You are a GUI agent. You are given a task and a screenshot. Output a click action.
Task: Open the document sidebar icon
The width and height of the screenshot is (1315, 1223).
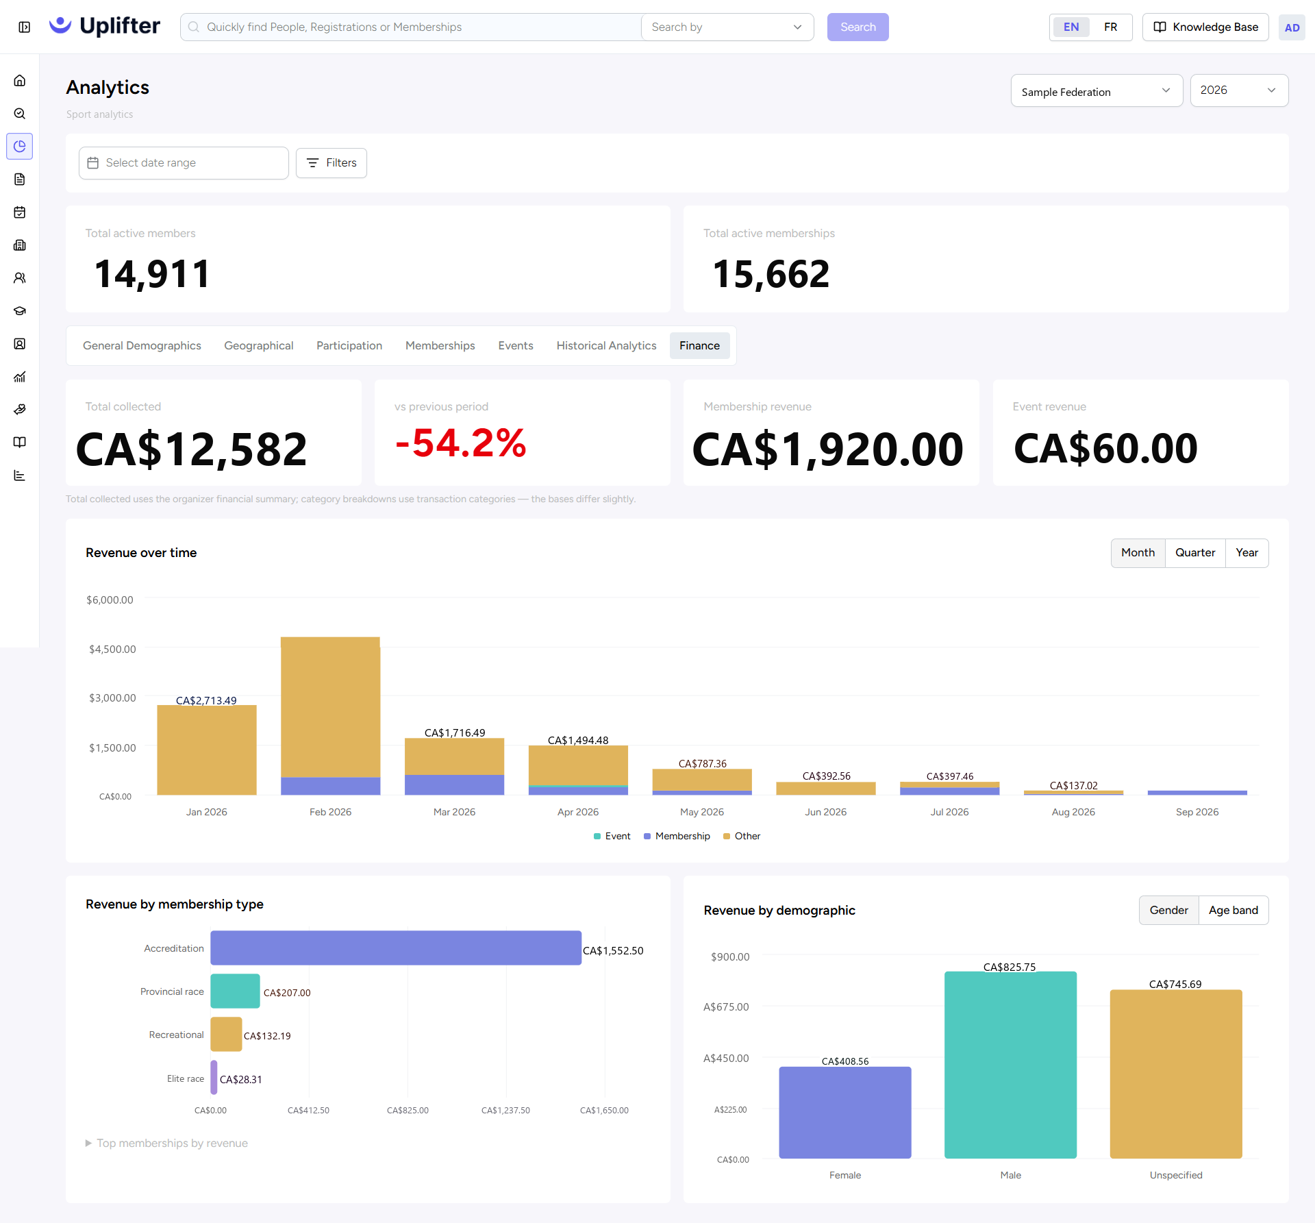coord(20,180)
